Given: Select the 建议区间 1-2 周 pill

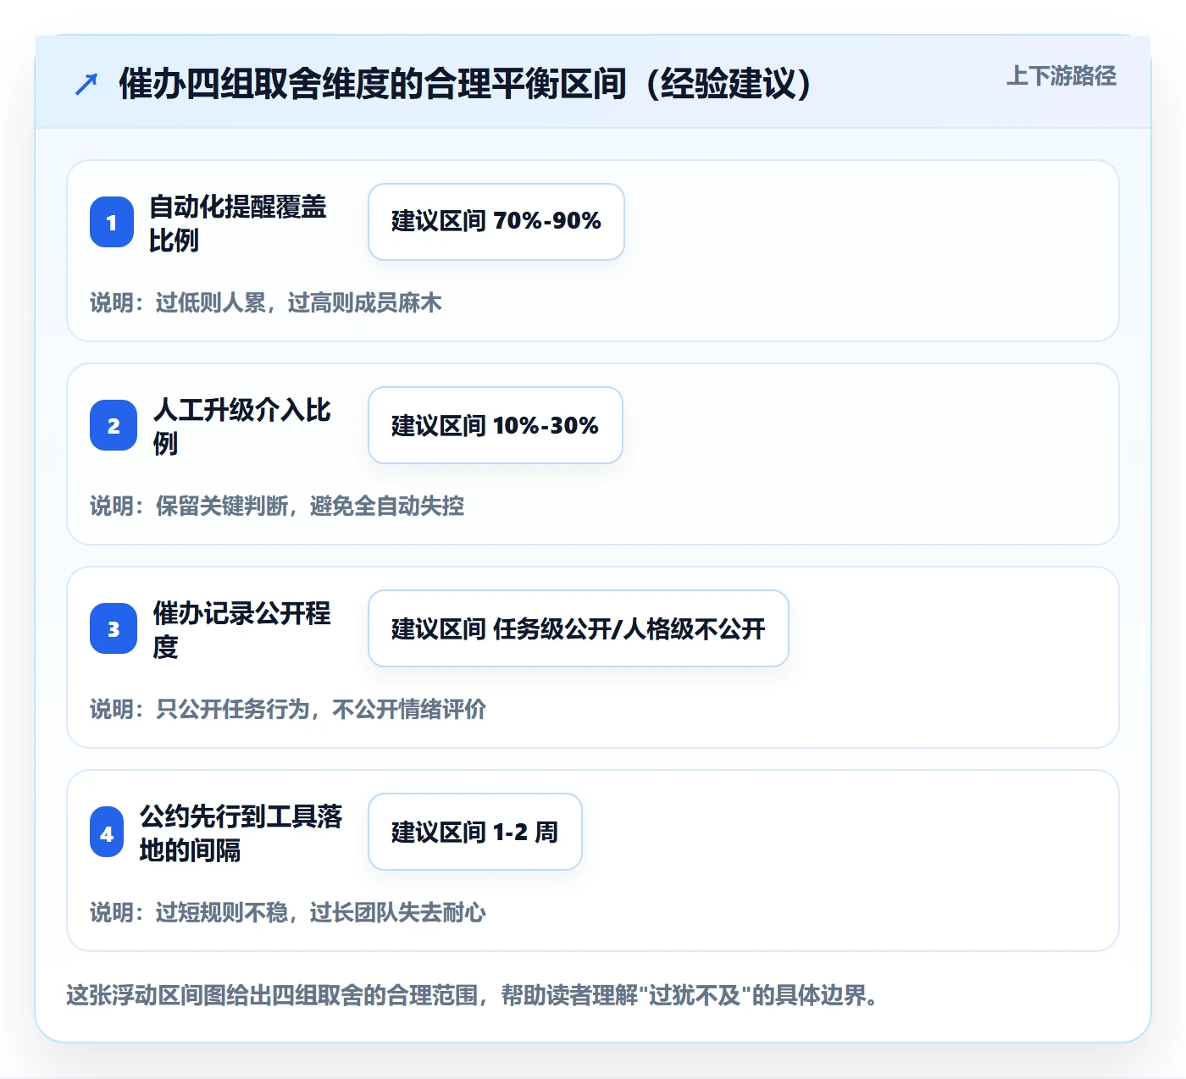Looking at the screenshot, I should [x=475, y=832].
